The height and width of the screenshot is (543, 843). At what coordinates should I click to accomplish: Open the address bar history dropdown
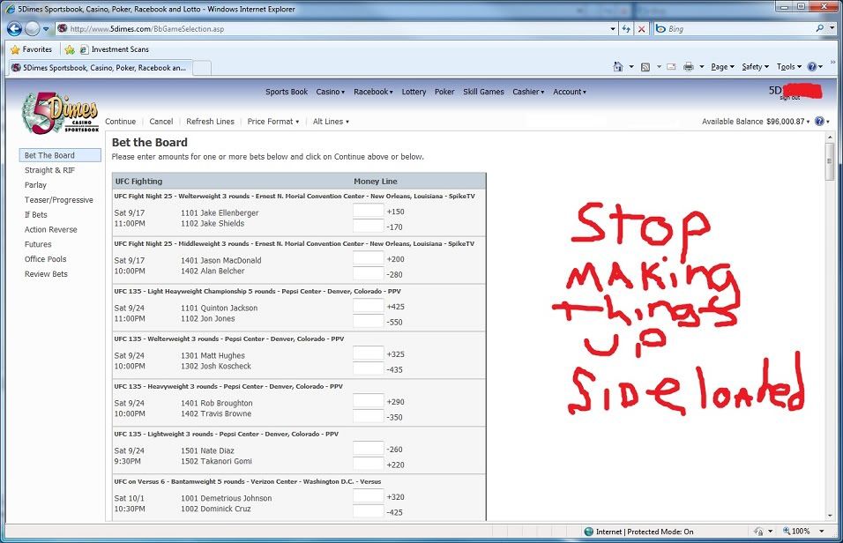(613, 29)
